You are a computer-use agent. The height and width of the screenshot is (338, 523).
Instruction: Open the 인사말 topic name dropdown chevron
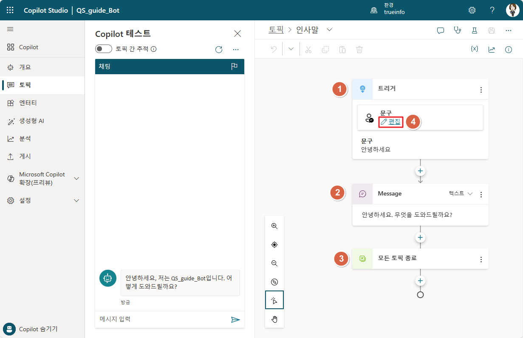(329, 30)
